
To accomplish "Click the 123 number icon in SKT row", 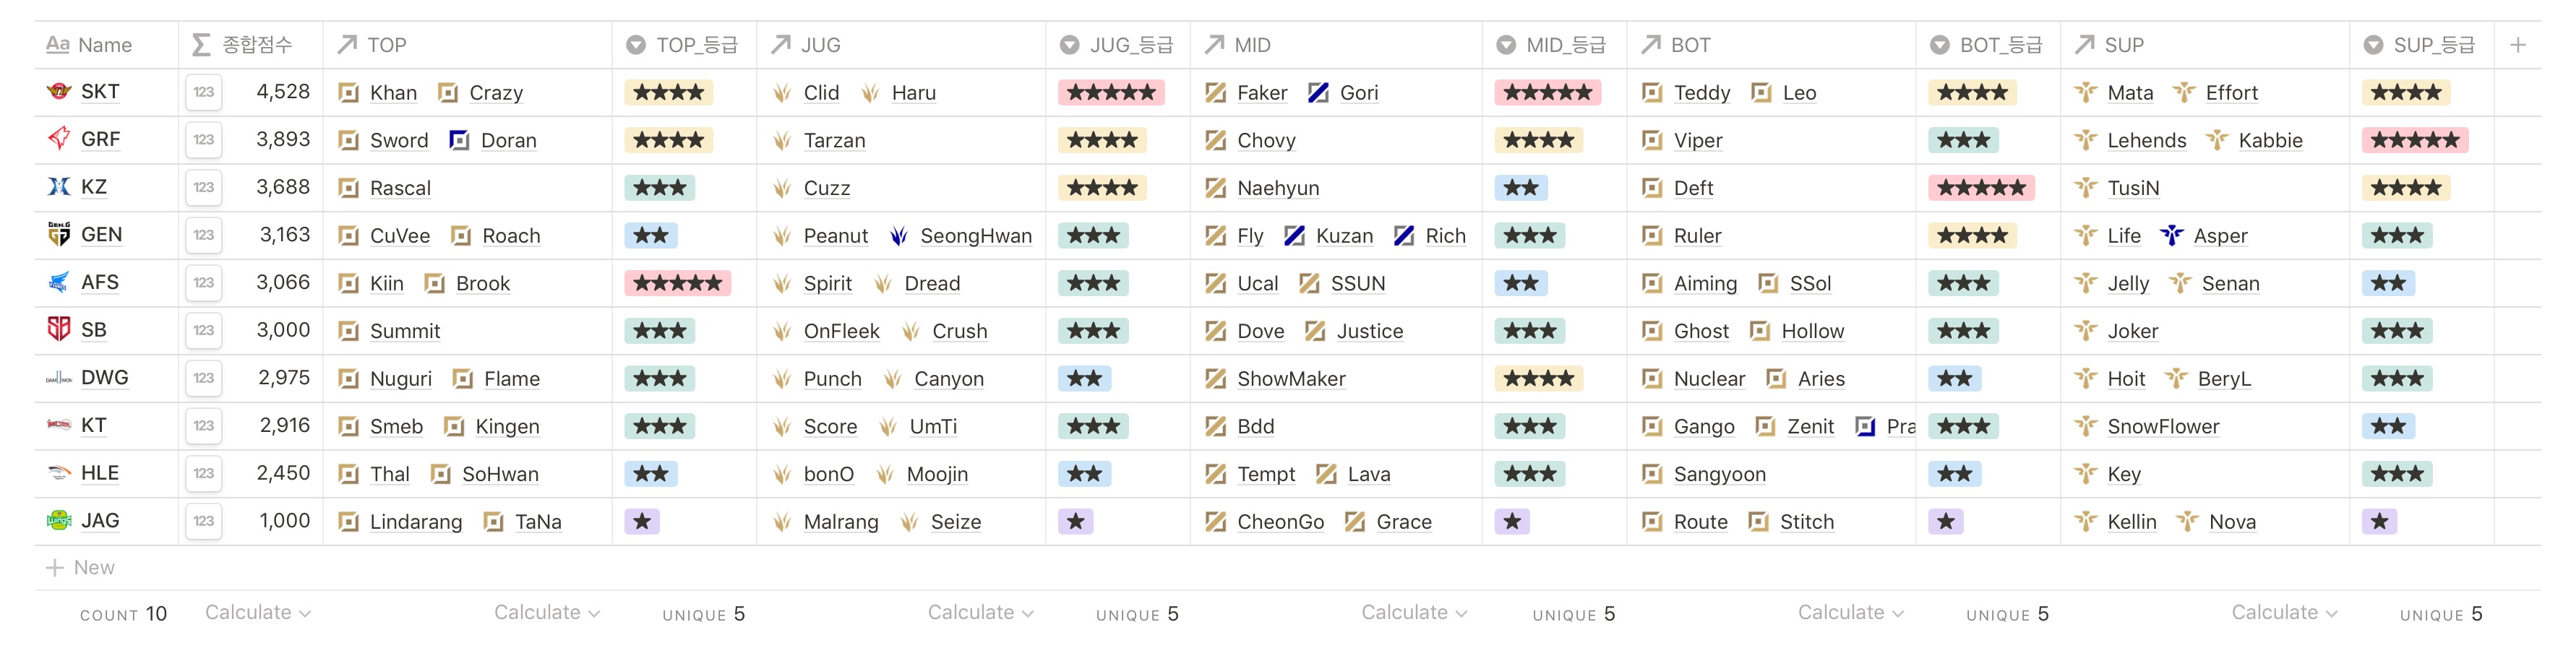I will [204, 92].
